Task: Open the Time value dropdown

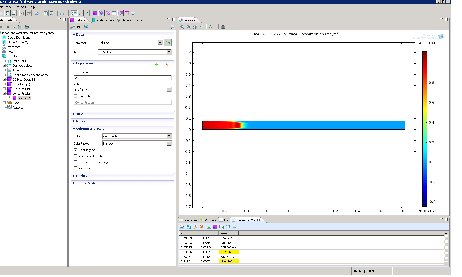Action: coord(169,52)
